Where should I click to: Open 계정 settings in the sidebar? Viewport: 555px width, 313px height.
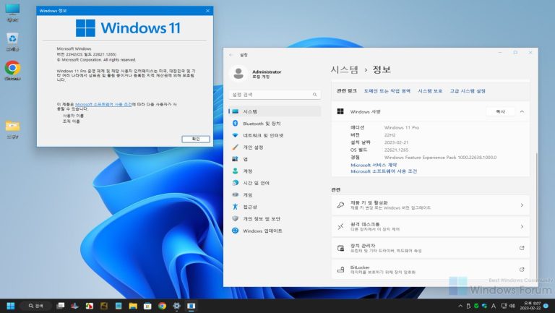click(x=275, y=171)
